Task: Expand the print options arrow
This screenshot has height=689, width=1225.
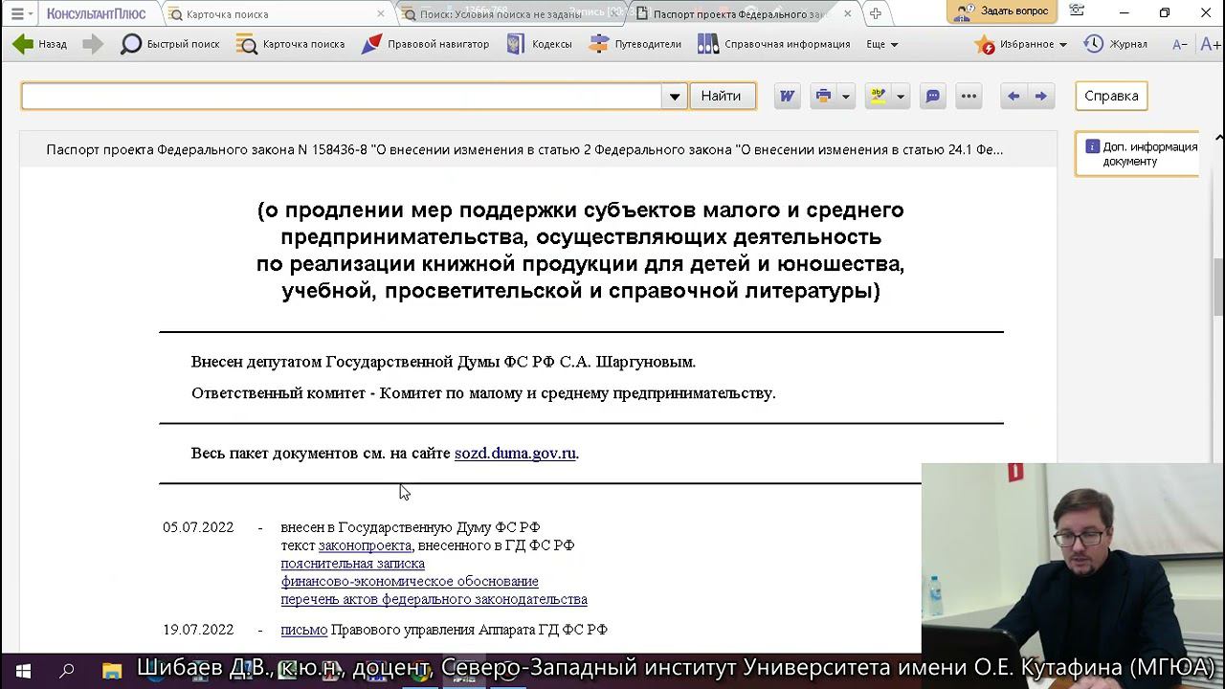Action: (845, 96)
